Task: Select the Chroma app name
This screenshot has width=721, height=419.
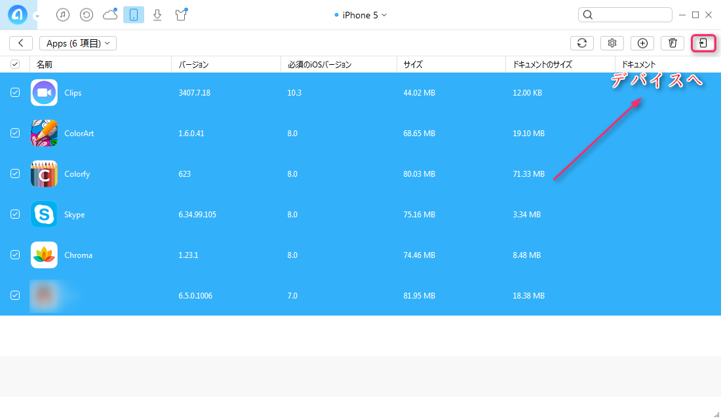Action: (78, 255)
